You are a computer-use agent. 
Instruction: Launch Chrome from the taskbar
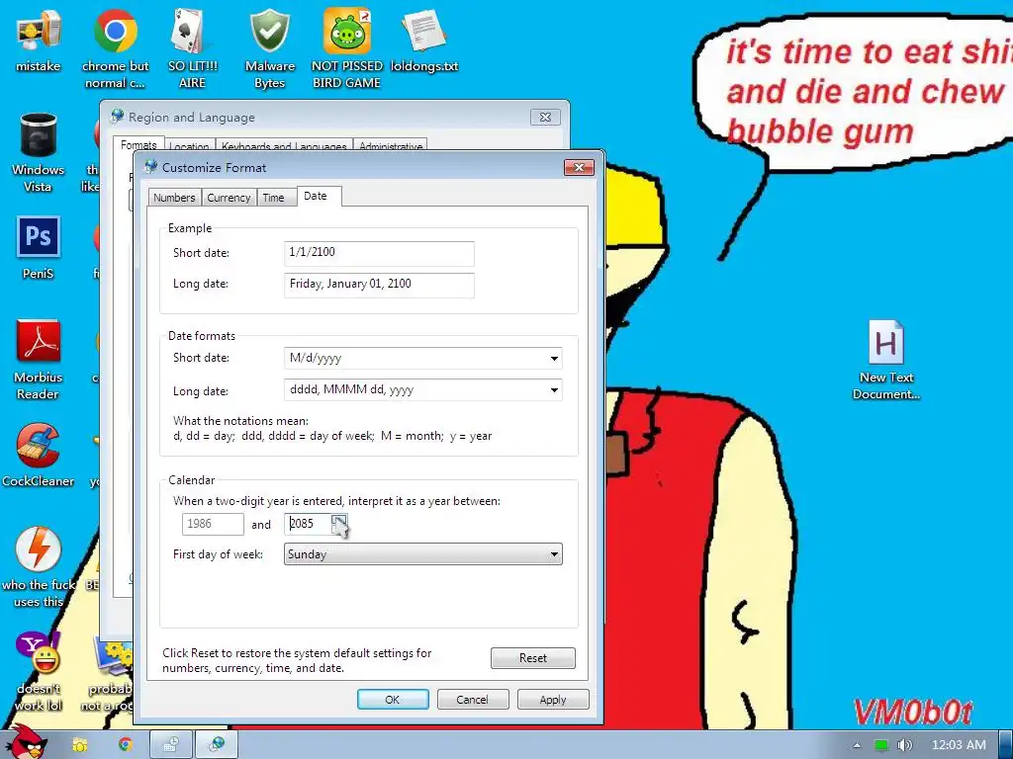click(126, 745)
